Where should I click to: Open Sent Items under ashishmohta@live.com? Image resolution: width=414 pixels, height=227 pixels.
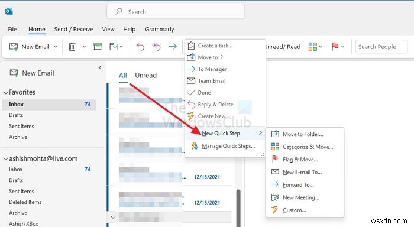pos(21,191)
